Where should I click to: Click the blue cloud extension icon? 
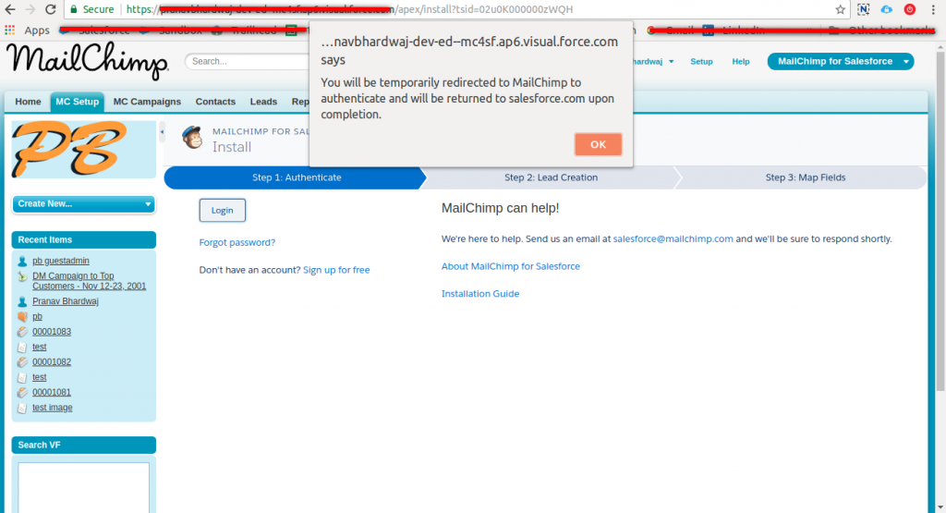click(886, 9)
